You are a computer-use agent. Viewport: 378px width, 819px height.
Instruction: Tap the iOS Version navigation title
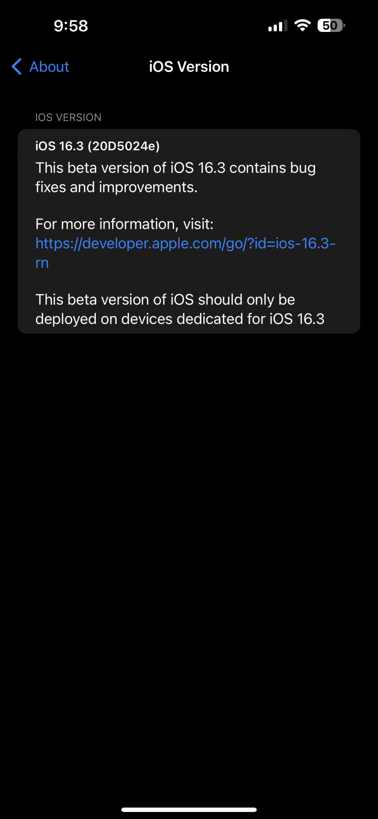pos(189,67)
